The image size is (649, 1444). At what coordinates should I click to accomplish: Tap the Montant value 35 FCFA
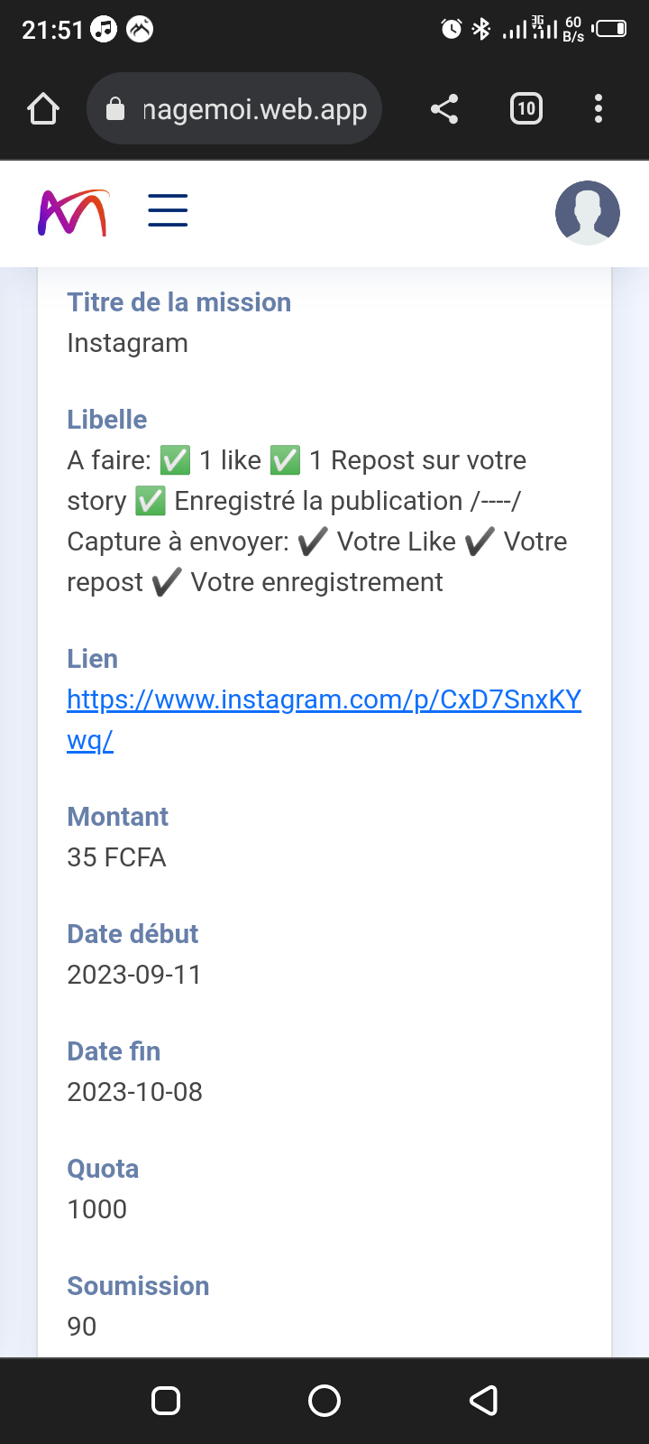pyautogui.click(x=116, y=857)
